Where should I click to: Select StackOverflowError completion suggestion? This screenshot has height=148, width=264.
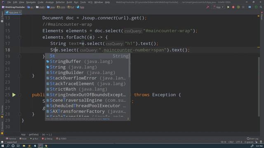pyautogui.click(x=87, y=78)
